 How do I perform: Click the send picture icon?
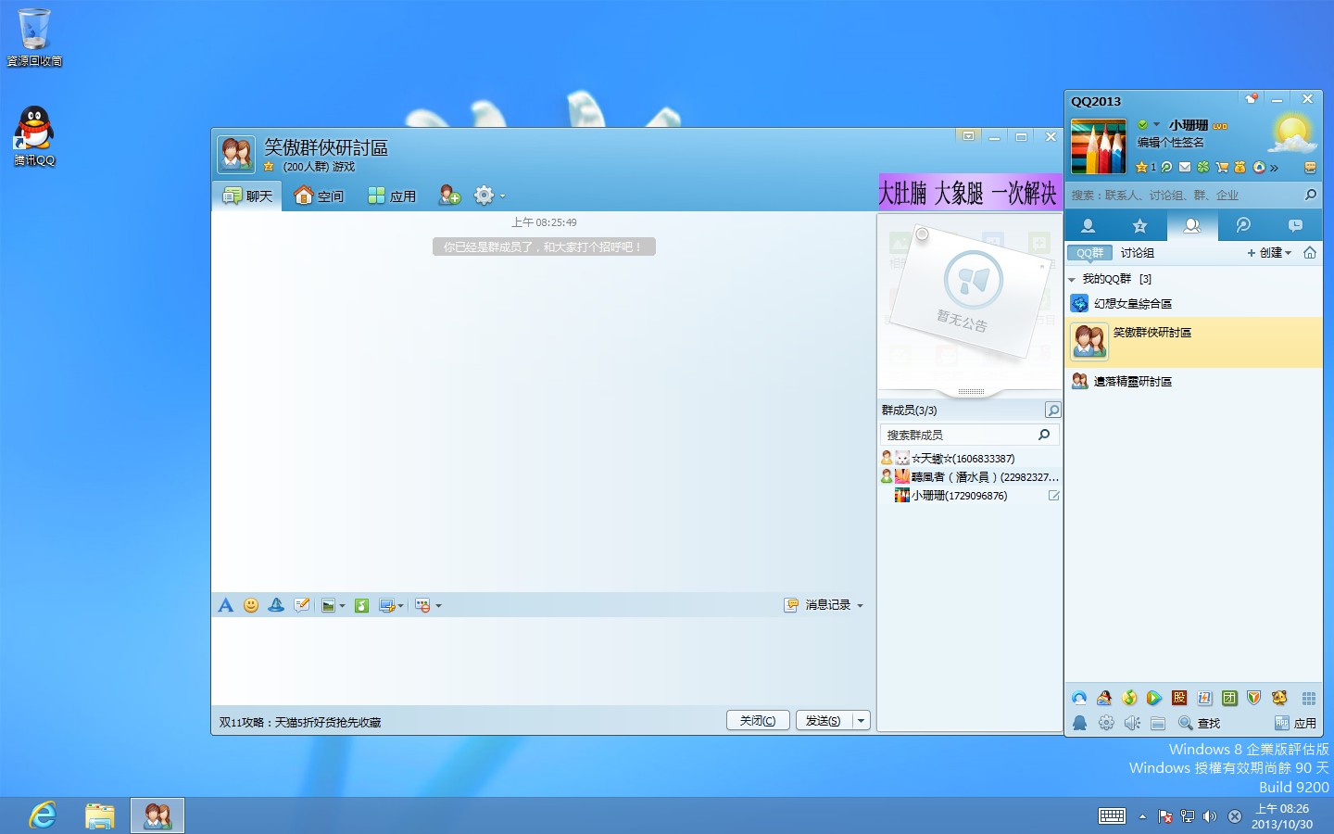(328, 605)
